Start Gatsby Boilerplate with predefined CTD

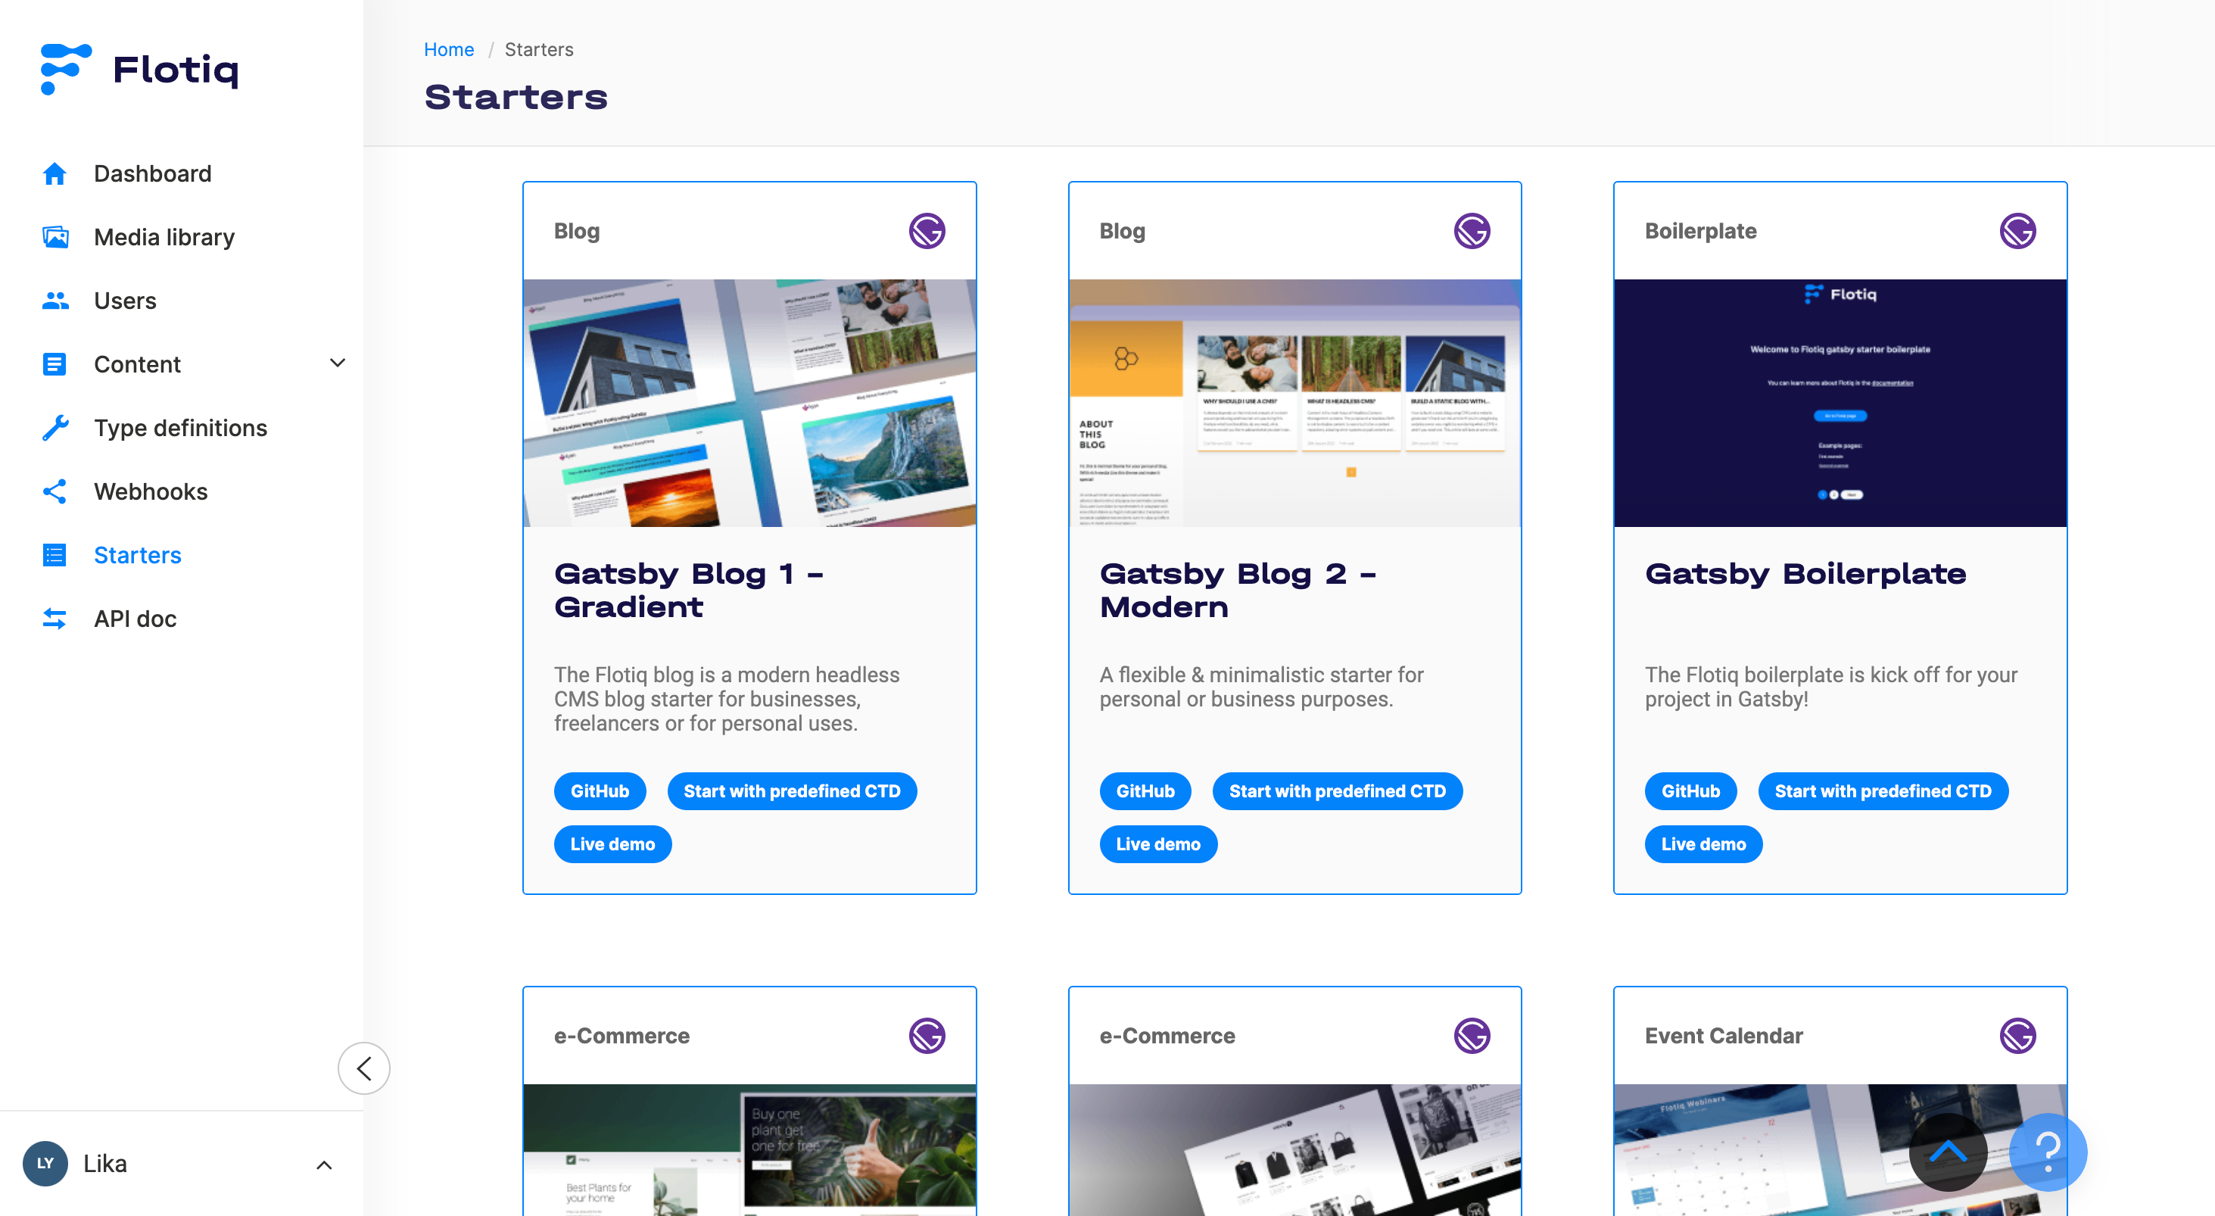click(x=1883, y=791)
